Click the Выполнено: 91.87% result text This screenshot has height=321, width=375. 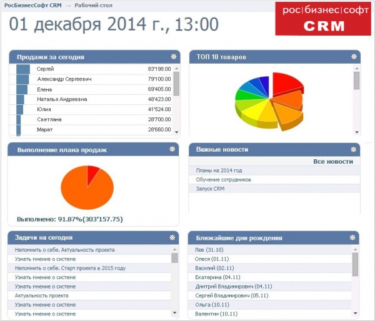69,219
